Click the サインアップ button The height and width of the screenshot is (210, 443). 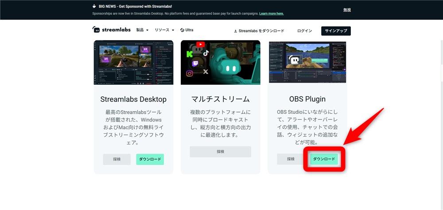coord(336,31)
